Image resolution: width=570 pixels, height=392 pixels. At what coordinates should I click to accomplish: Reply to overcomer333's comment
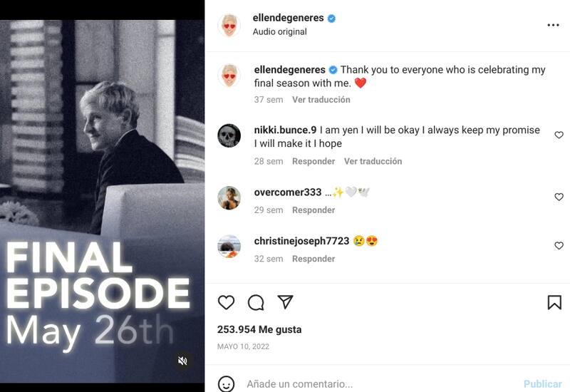click(313, 210)
